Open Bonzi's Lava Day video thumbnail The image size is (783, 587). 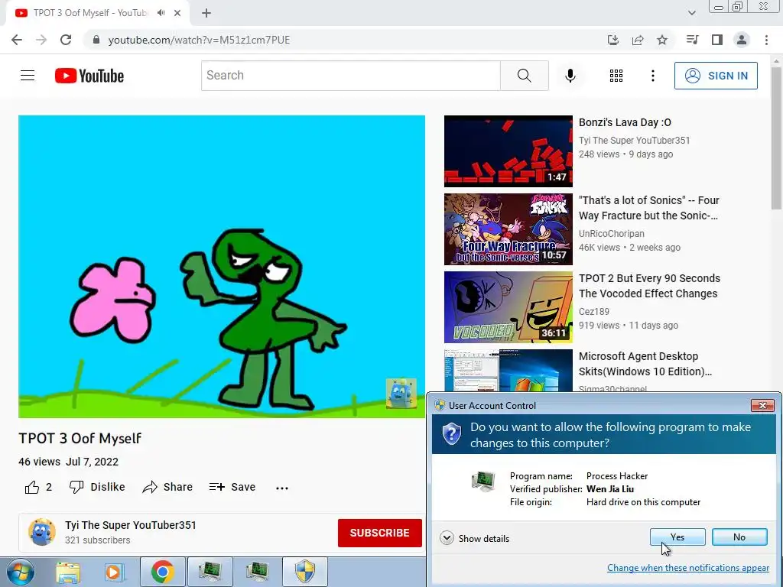click(508, 151)
